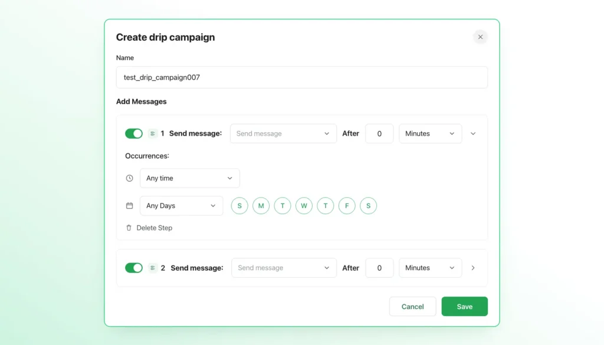Toggle Sunday day circle
Image resolution: width=604 pixels, height=345 pixels.
[x=239, y=206]
